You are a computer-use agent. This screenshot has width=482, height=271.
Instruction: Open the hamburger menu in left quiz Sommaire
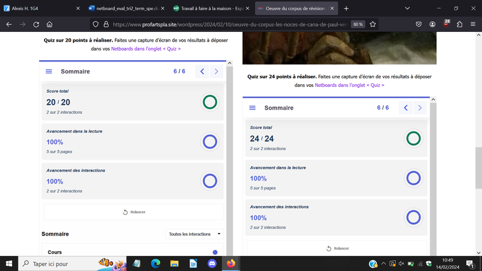[x=49, y=72]
